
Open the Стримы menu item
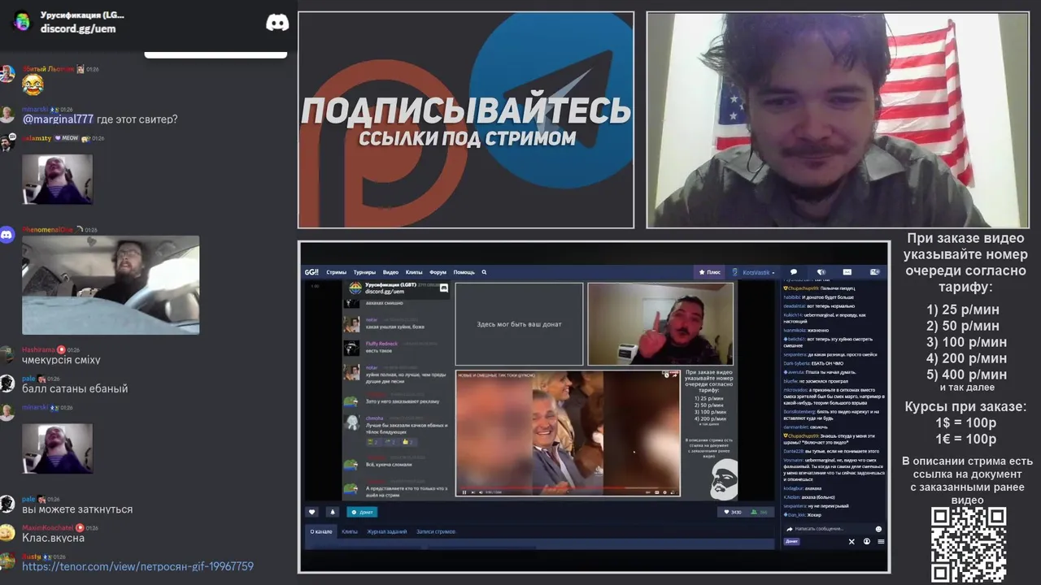click(336, 272)
